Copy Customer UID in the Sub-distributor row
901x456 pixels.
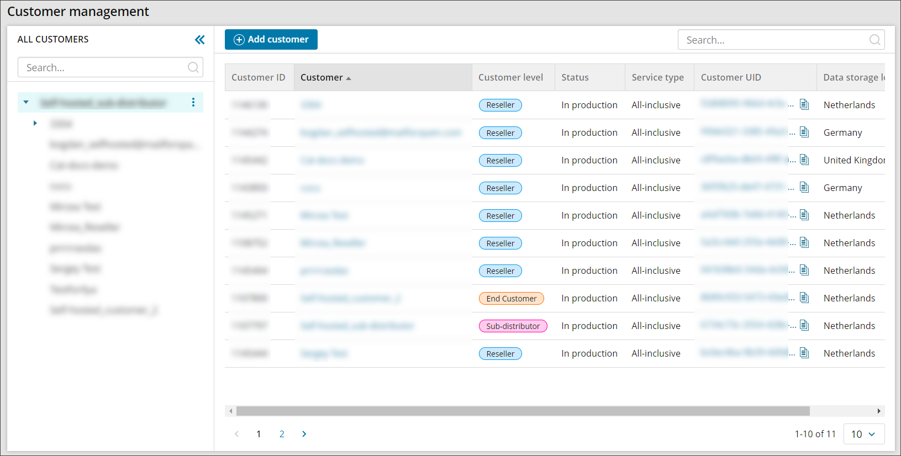(x=804, y=326)
